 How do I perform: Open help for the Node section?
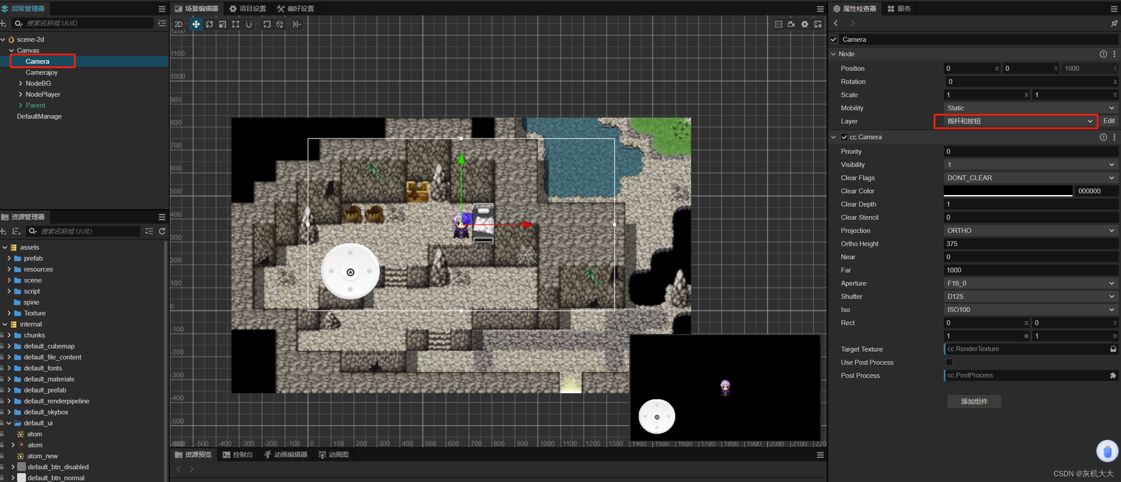click(x=1103, y=54)
